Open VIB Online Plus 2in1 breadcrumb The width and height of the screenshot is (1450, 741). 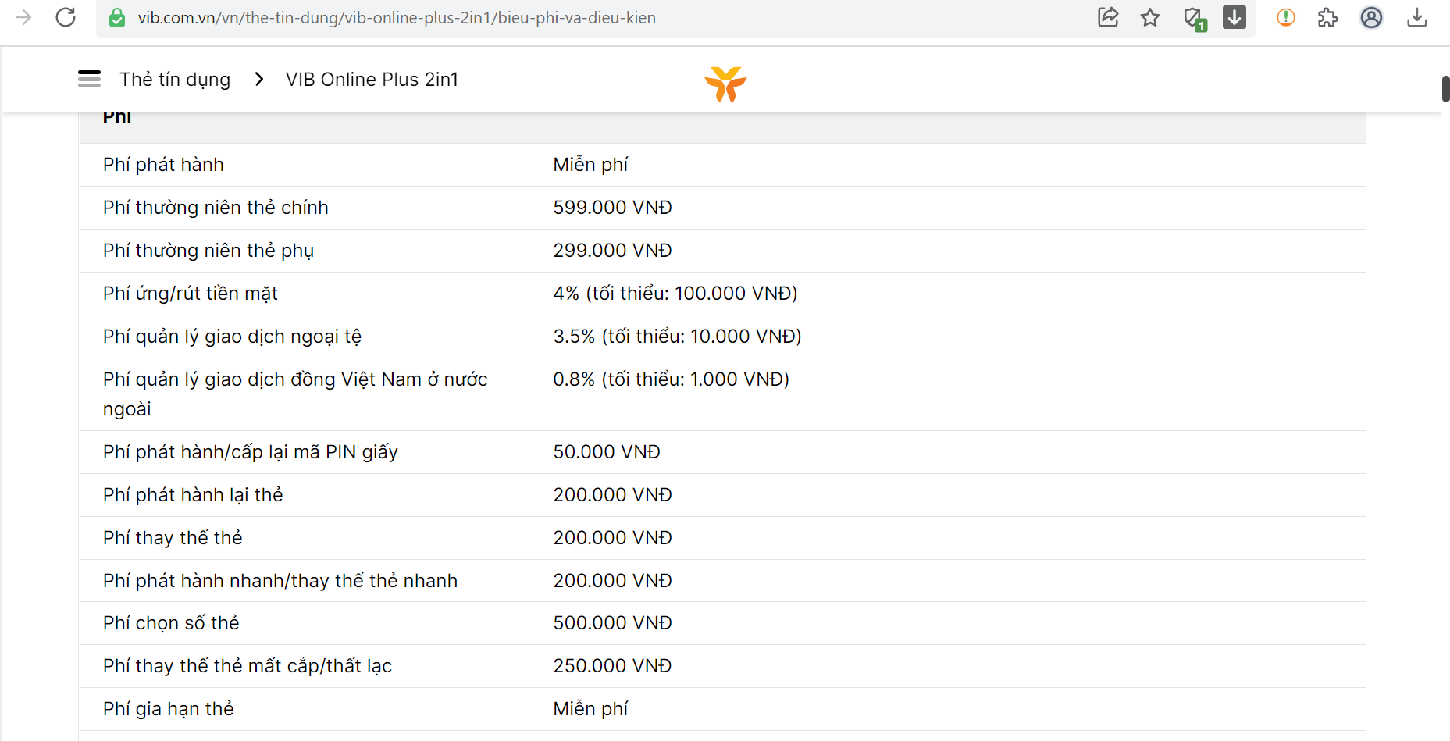coord(372,80)
